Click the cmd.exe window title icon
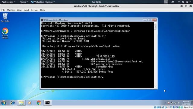This screenshot has height=109, width=193. [x=42, y=20]
